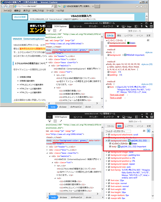
Task: Uncheck background-image in lower attributes list
Action: 109,152
